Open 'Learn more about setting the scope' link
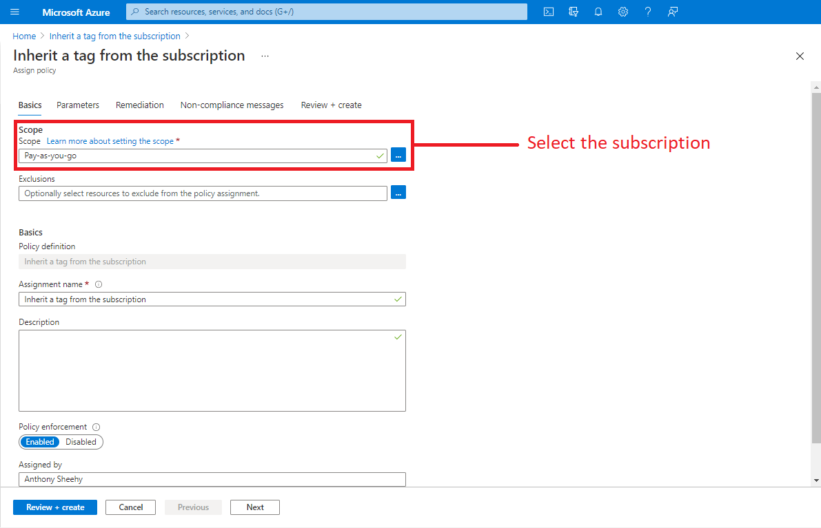 [110, 141]
